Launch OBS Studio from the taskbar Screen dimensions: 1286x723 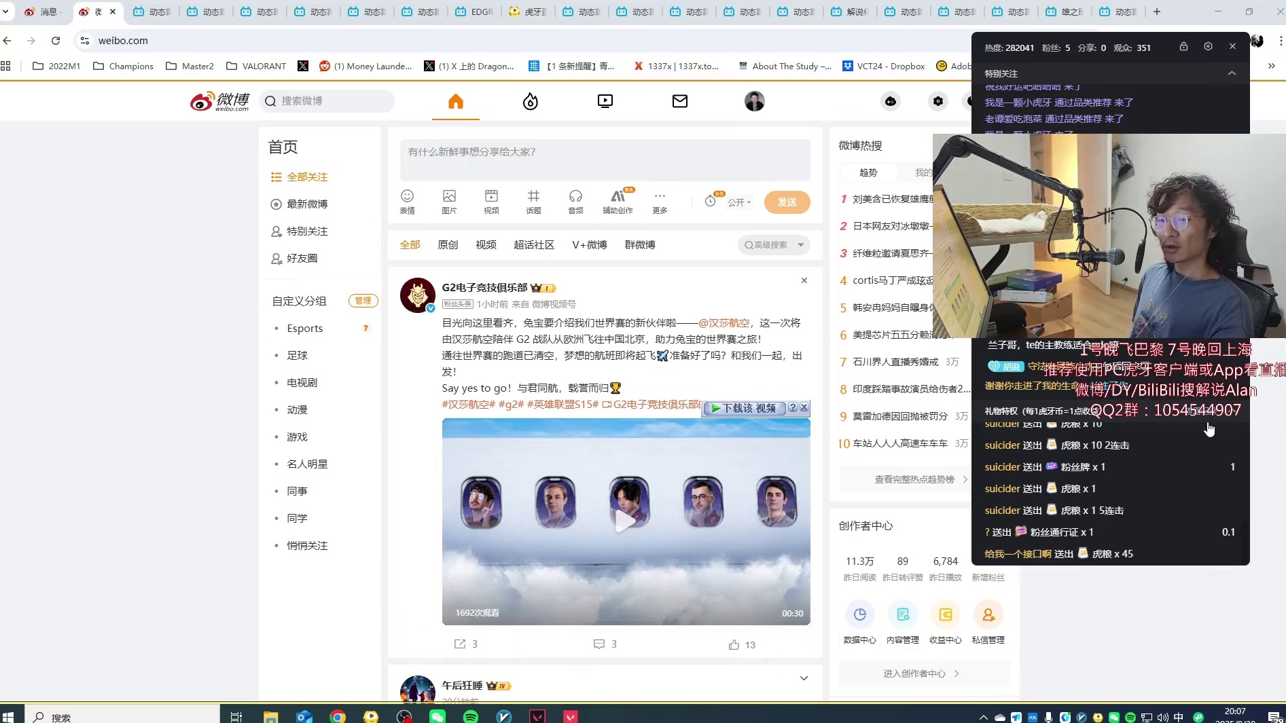pos(405,717)
